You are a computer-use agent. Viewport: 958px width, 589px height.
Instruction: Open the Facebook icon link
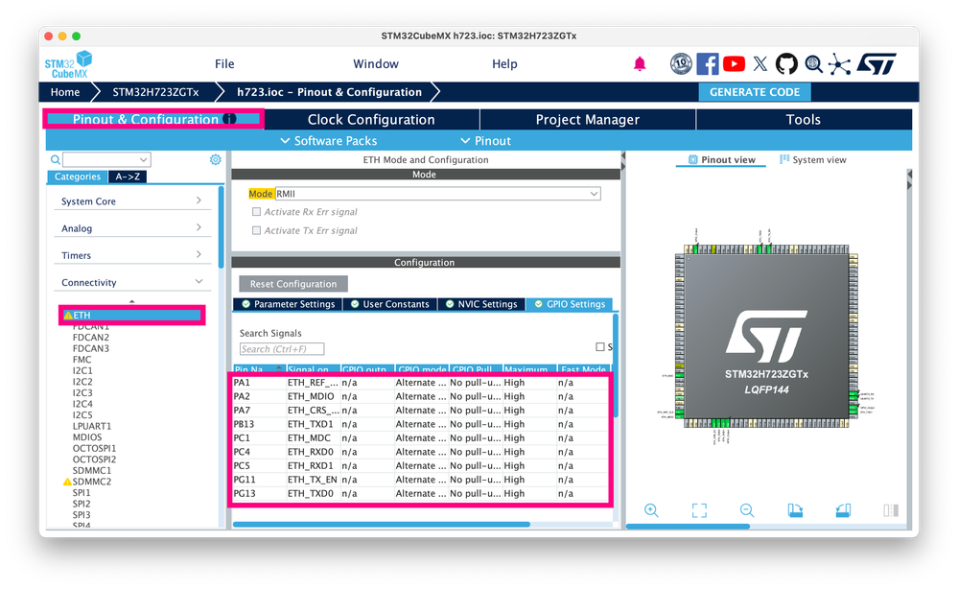click(x=708, y=63)
